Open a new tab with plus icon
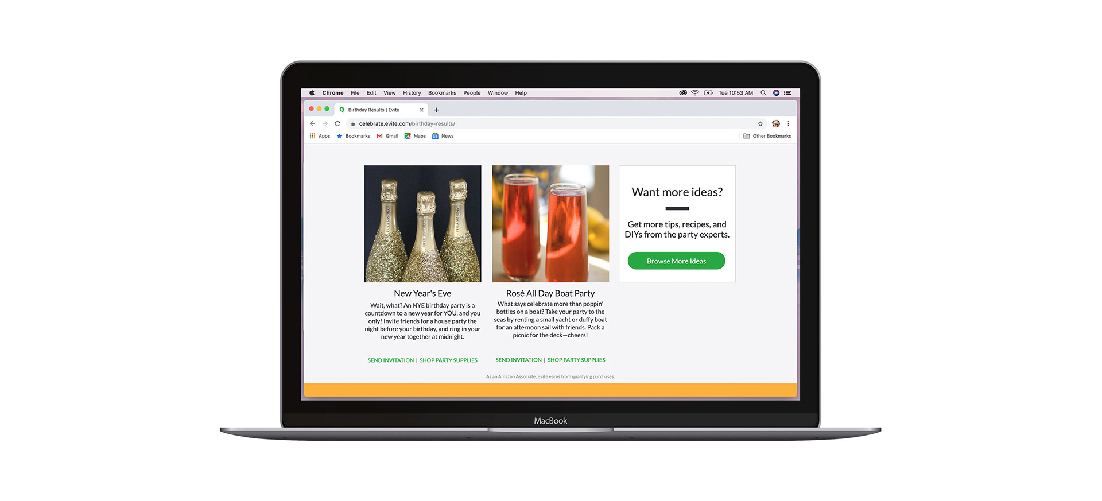Image resolution: width=1102 pixels, height=501 pixels. click(436, 110)
